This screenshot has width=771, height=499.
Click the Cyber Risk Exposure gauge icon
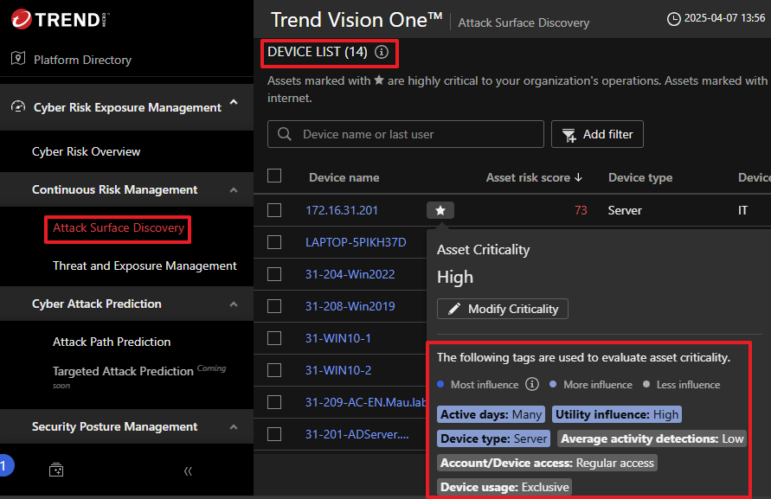tap(18, 107)
